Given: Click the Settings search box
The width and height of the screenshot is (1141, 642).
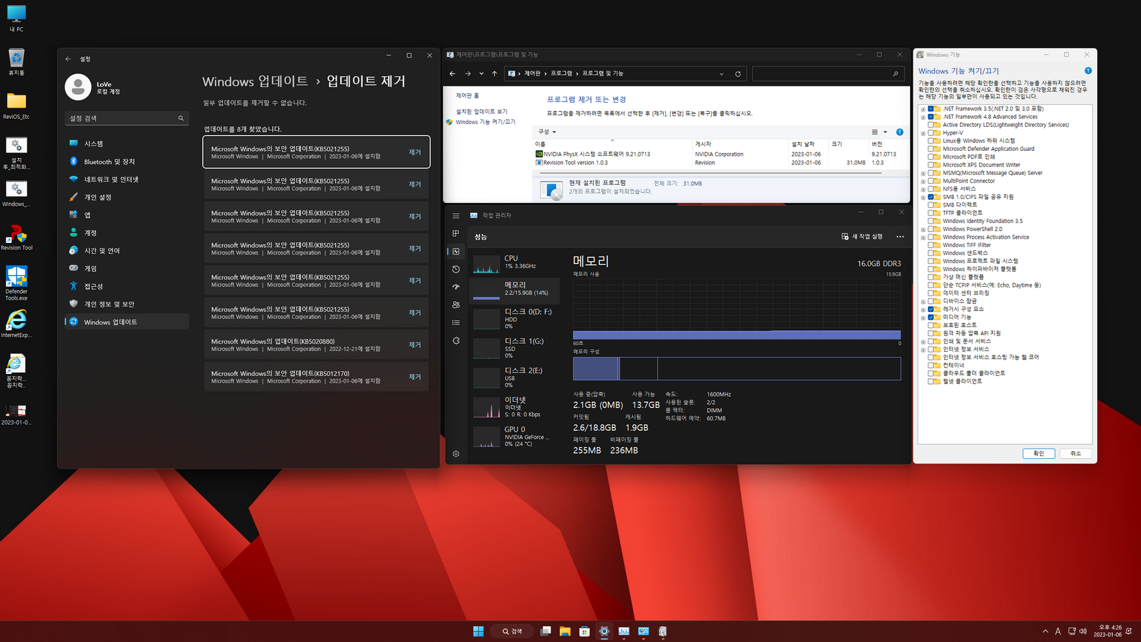Looking at the screenshot, I should (x=127, y=118).
